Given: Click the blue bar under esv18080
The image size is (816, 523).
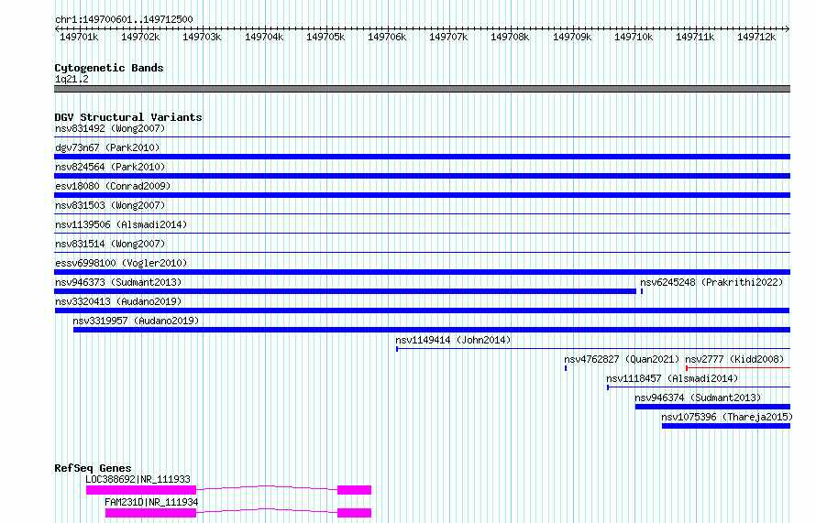Looking at the screenshot, I should pos(422,195).
